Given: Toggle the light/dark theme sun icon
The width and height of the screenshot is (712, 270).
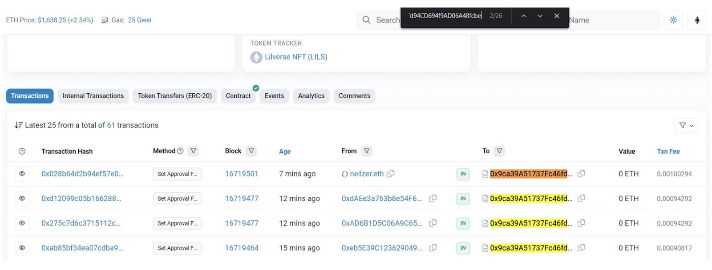Looking at the screenshot, I should tap(673, 20).
